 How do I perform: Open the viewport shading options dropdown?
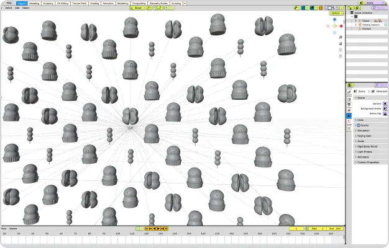pyautogui.click(x=341, y=8)
